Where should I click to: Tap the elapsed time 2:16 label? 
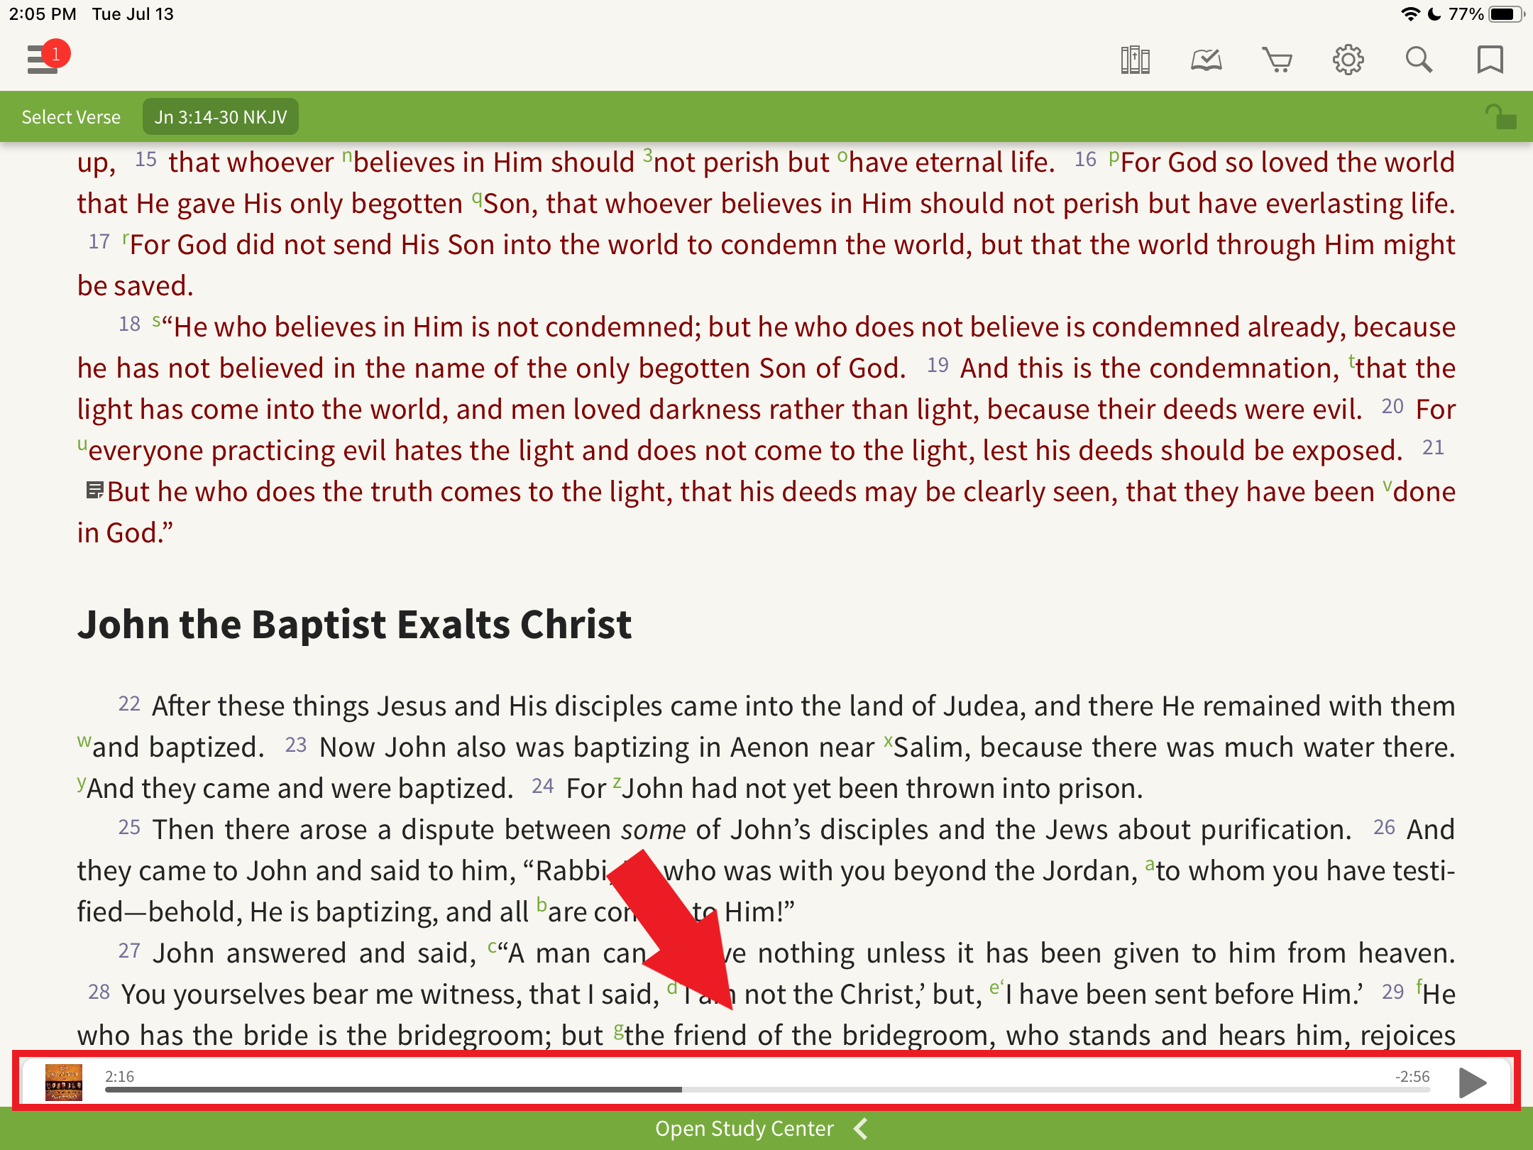point(119,1076)
